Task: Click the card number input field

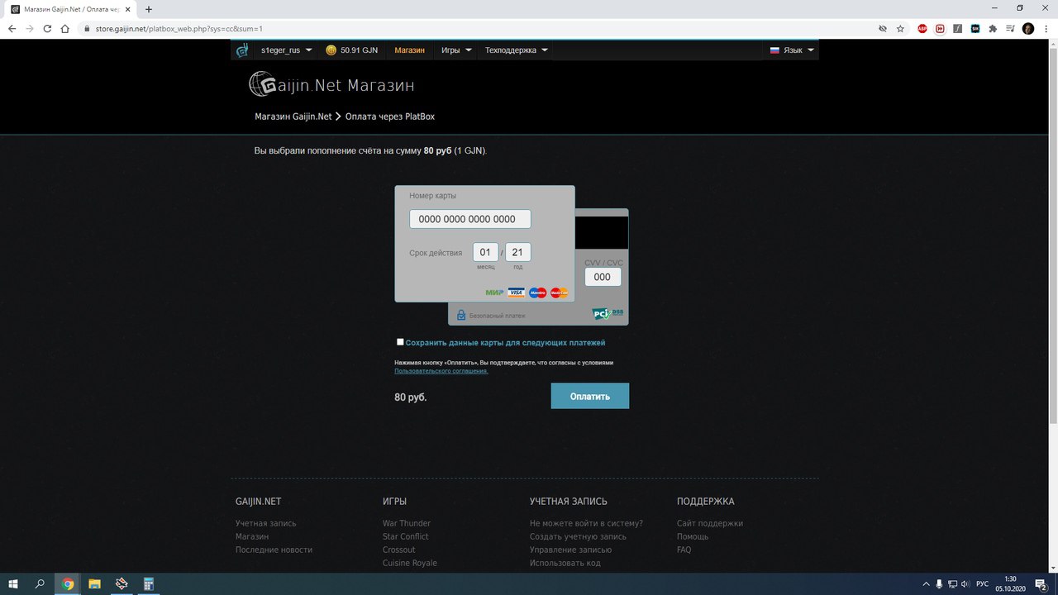Action: coord(470,219)
